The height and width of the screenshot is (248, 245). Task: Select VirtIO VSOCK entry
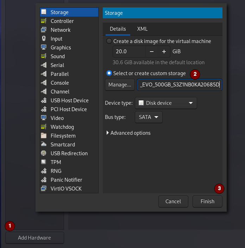[69, 188]
